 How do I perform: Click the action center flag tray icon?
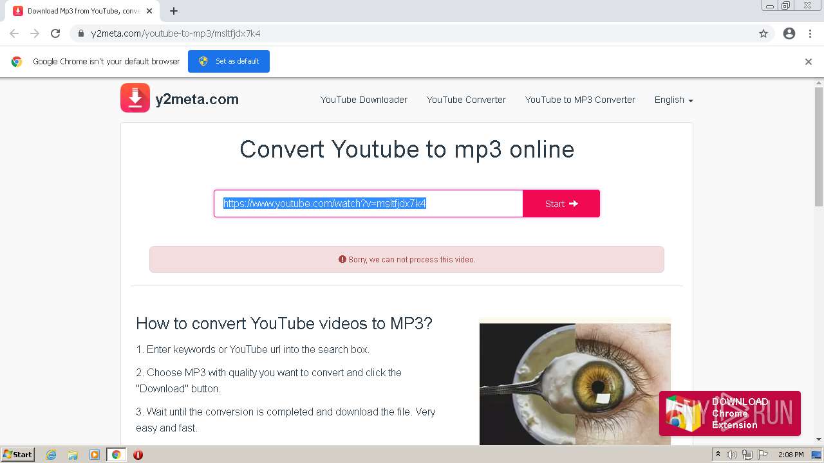763,455
